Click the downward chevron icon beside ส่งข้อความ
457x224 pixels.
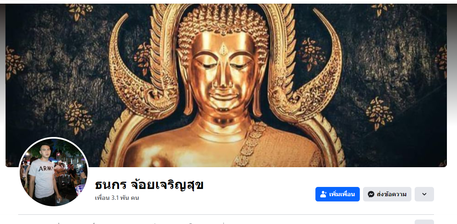(424, 194)
